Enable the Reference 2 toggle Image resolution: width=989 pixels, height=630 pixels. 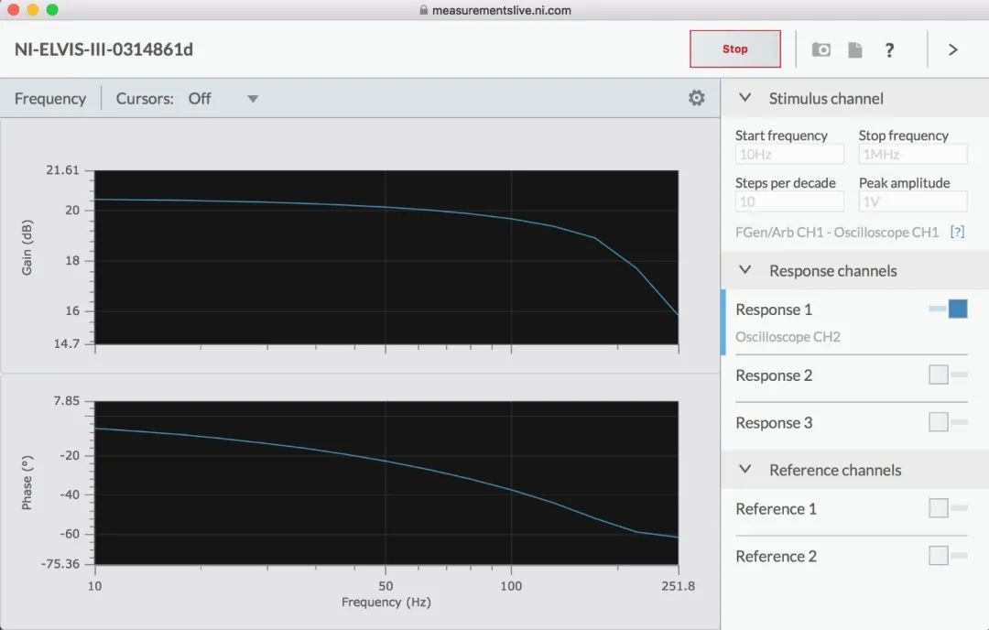point(948,556)
